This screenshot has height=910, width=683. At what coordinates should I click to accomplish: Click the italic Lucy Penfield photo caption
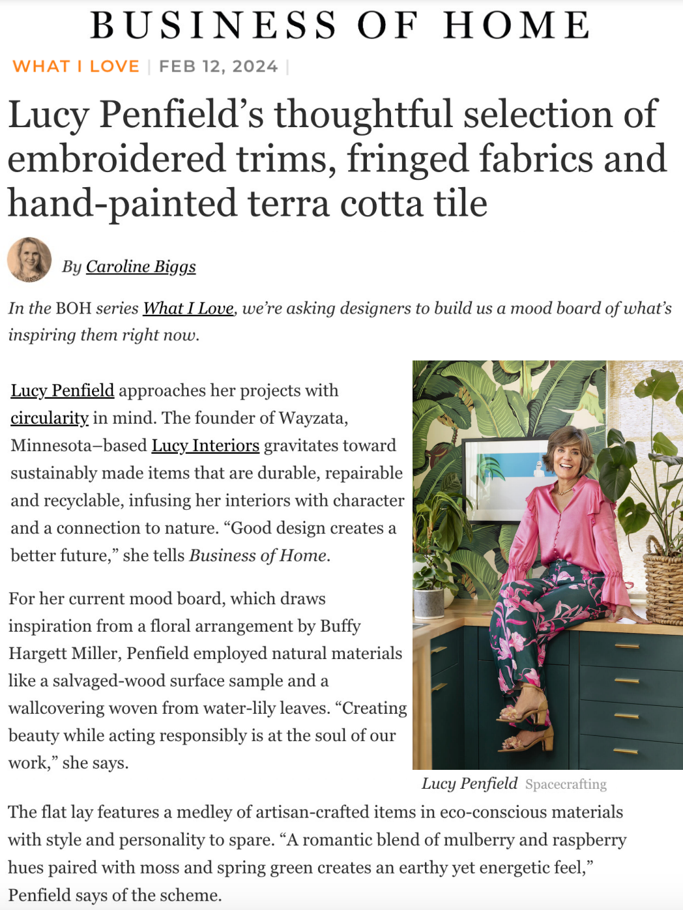click(x=469, y=784)
